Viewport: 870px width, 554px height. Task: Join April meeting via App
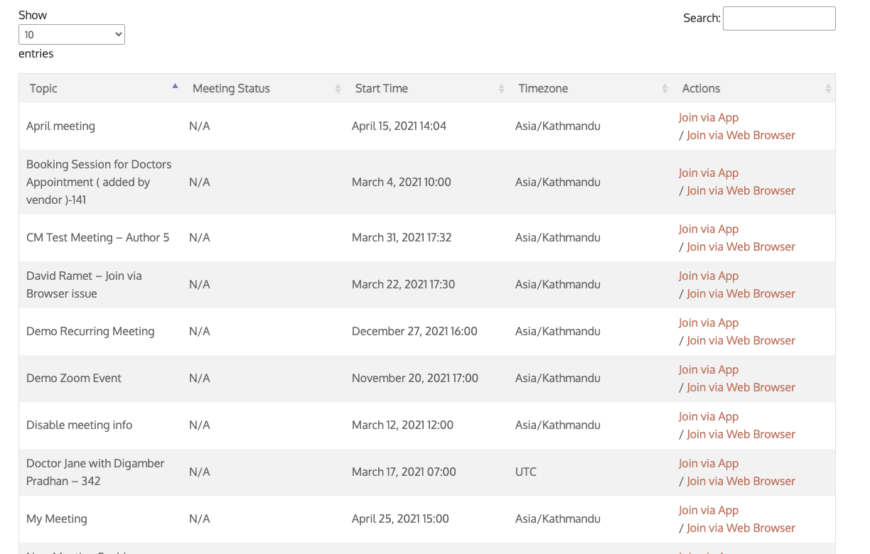click(708, 118)
